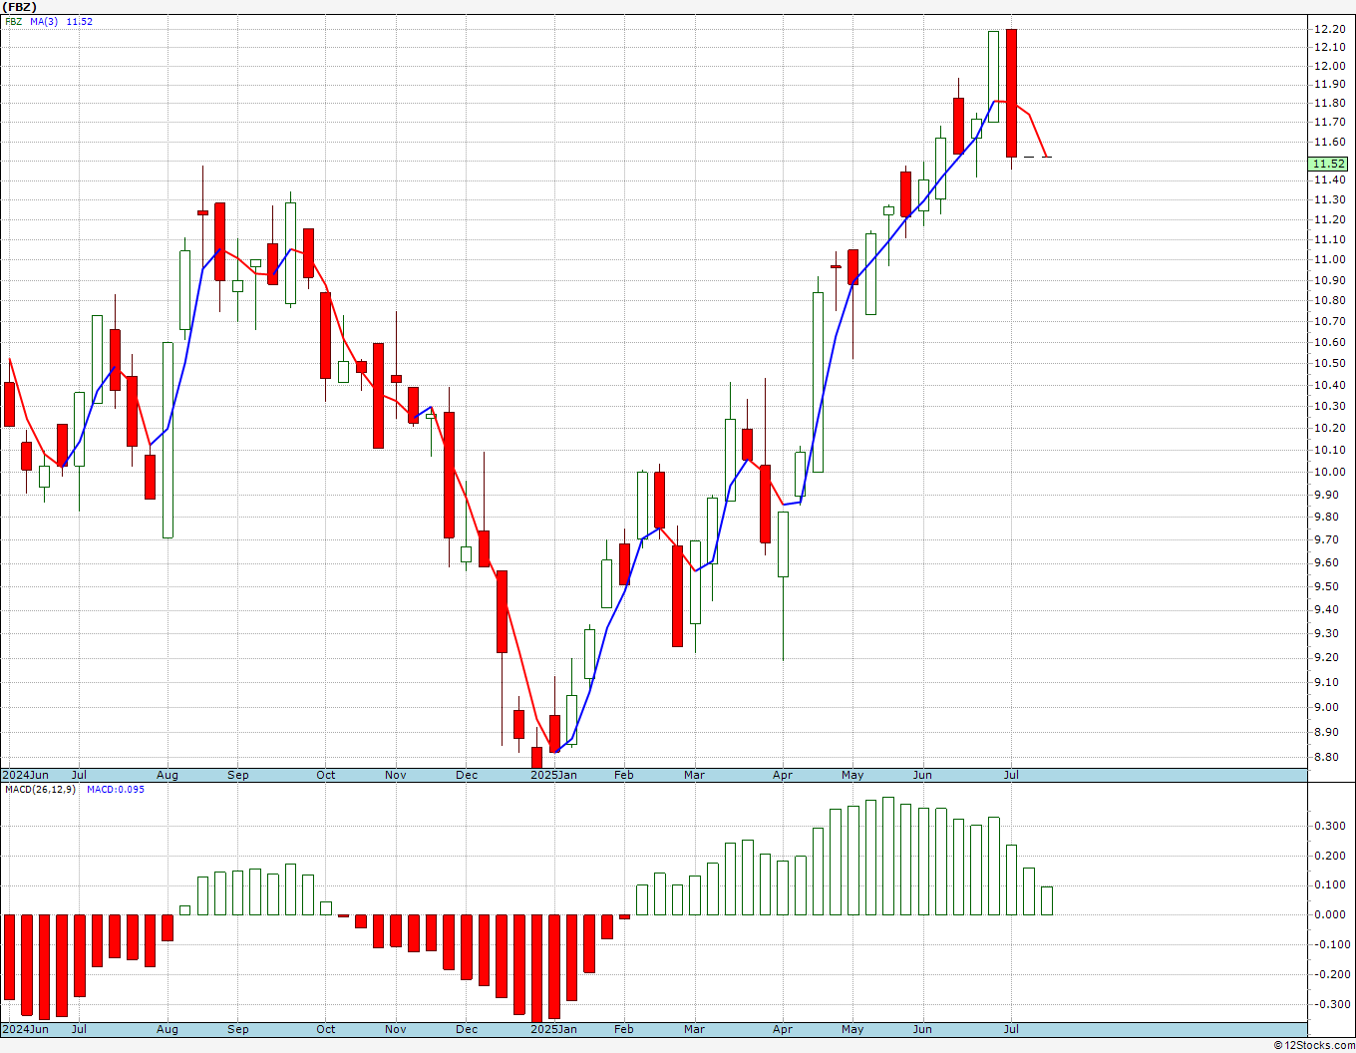Click the MA(3) indicator label
This screenshot has height=1053, width=1356.
45,21
